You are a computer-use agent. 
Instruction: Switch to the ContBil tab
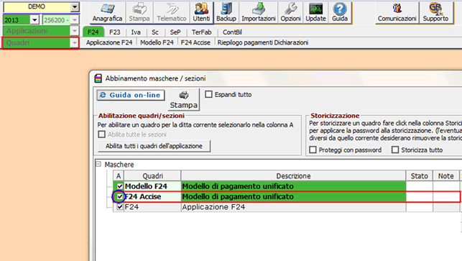[x=232, y=32]
